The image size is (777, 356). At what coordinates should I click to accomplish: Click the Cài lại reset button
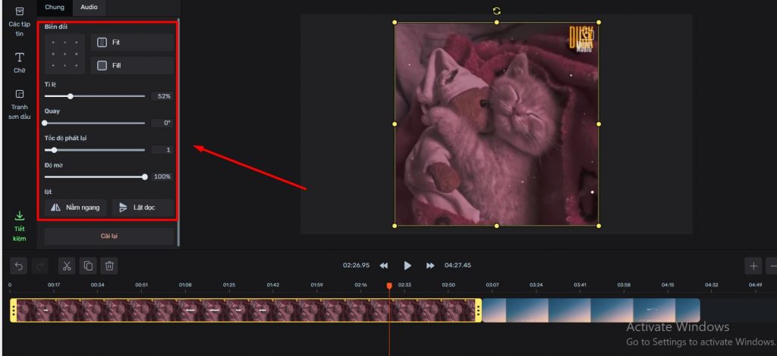109,236
